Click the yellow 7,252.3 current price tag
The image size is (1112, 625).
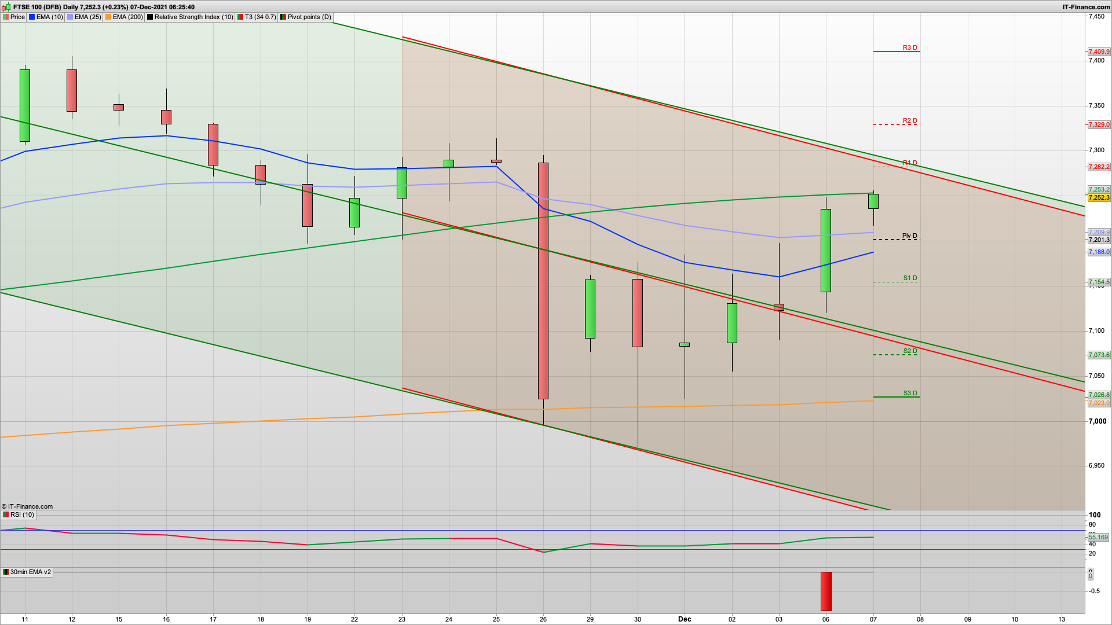pyautogui.click(x=1099, y=197)
